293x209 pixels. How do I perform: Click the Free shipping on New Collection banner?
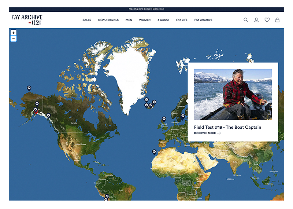[146, 9]
